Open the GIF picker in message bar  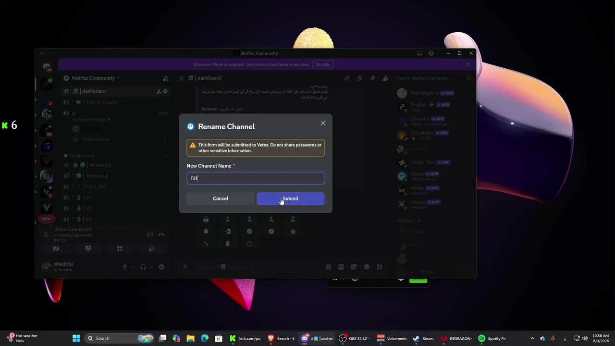coord(341,267)
